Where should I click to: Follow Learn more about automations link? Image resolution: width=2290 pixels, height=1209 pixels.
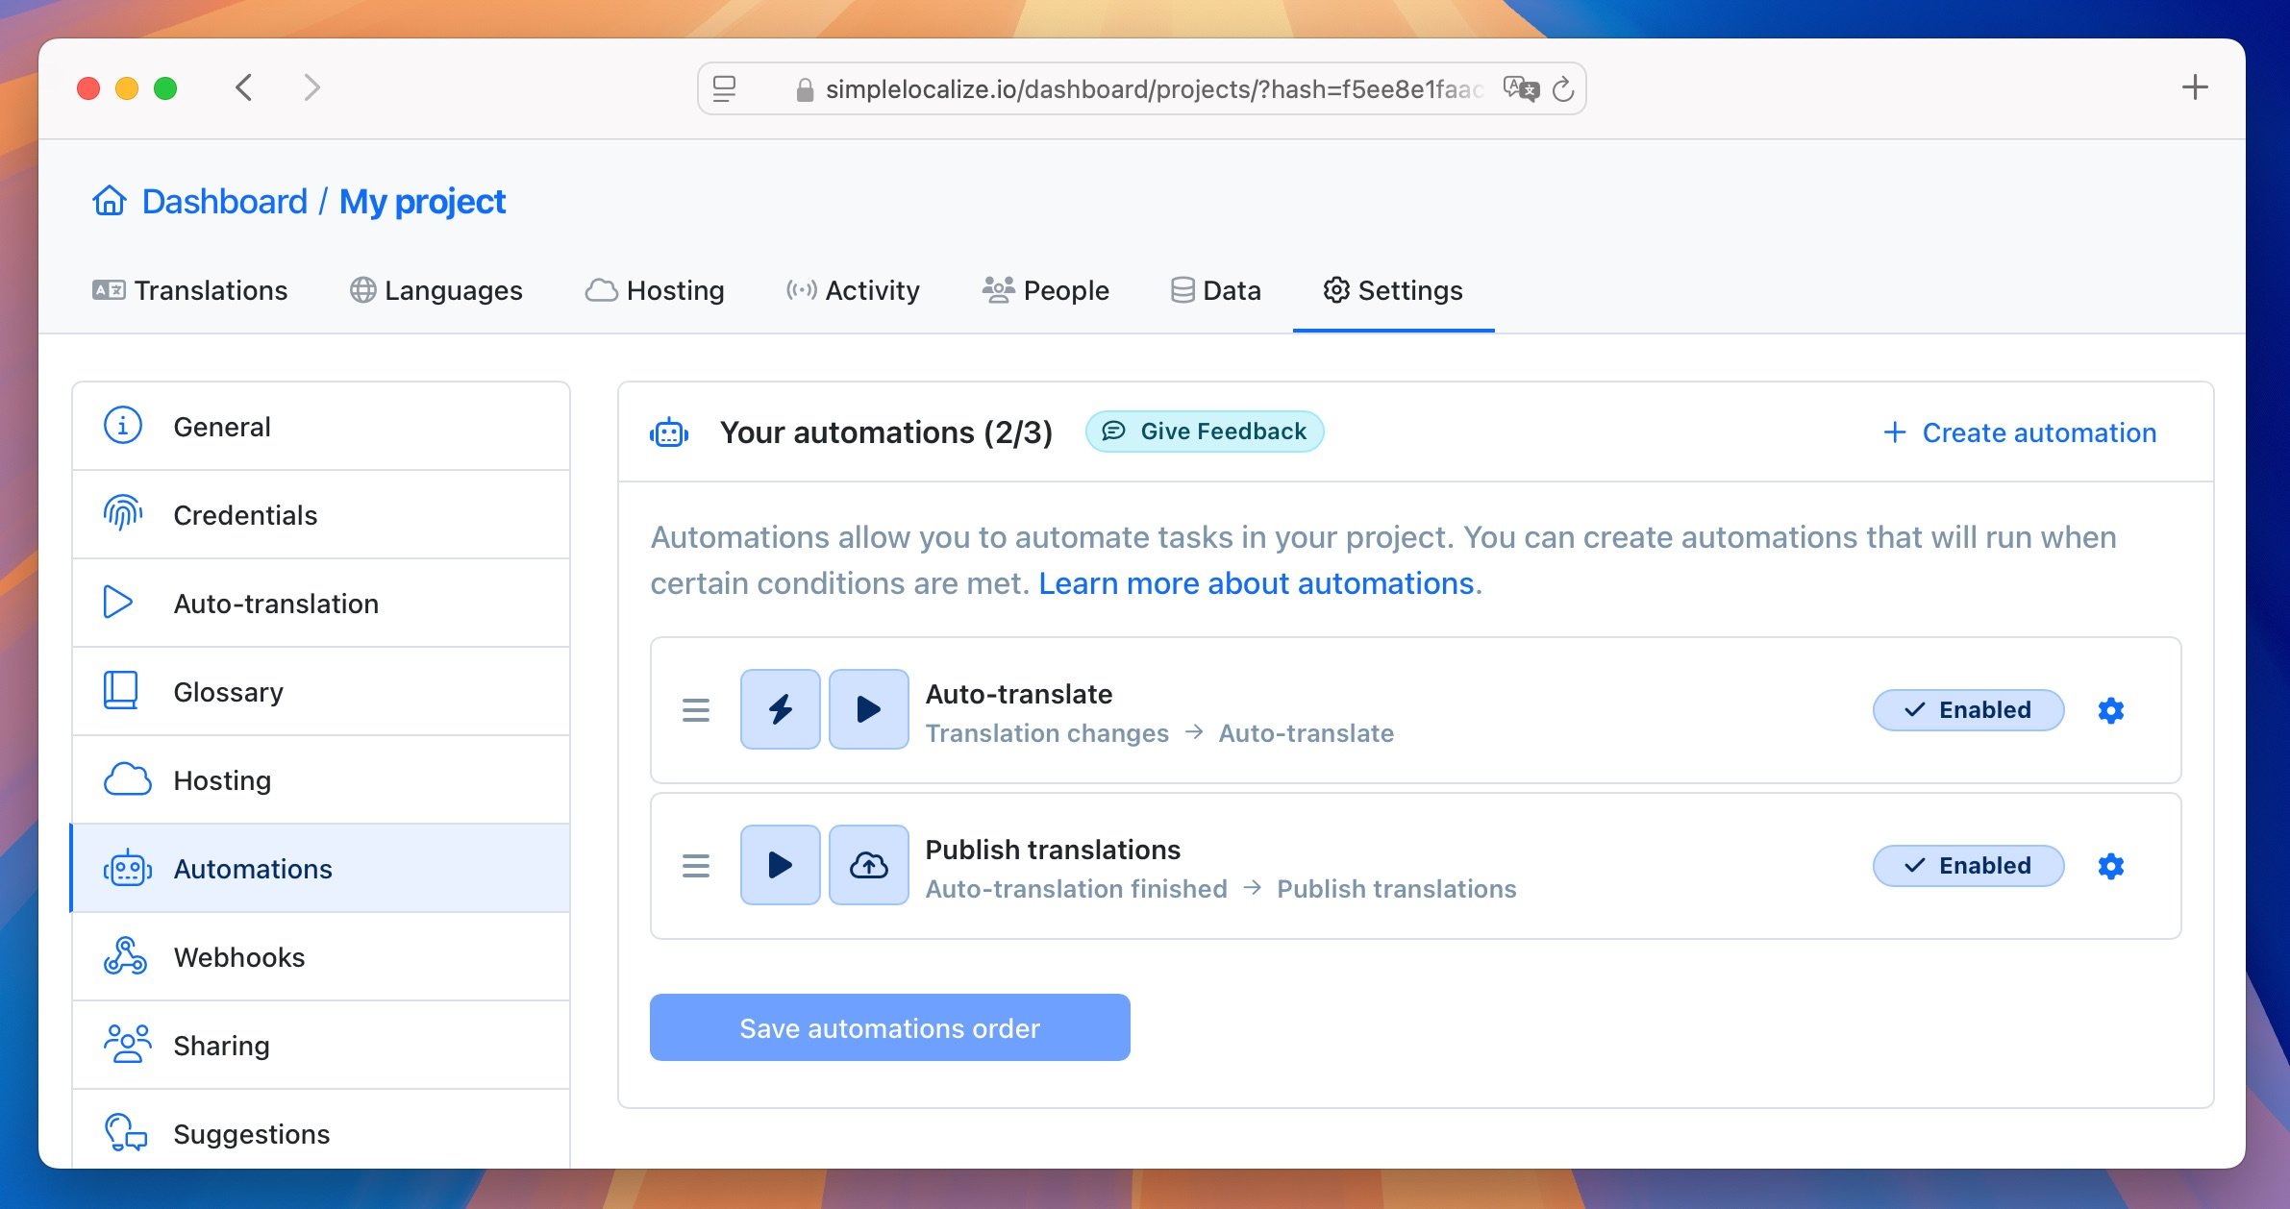1257,583
